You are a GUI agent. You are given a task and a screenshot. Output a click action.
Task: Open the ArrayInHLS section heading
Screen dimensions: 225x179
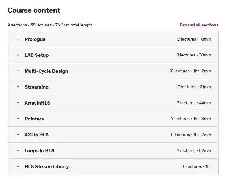37,103
